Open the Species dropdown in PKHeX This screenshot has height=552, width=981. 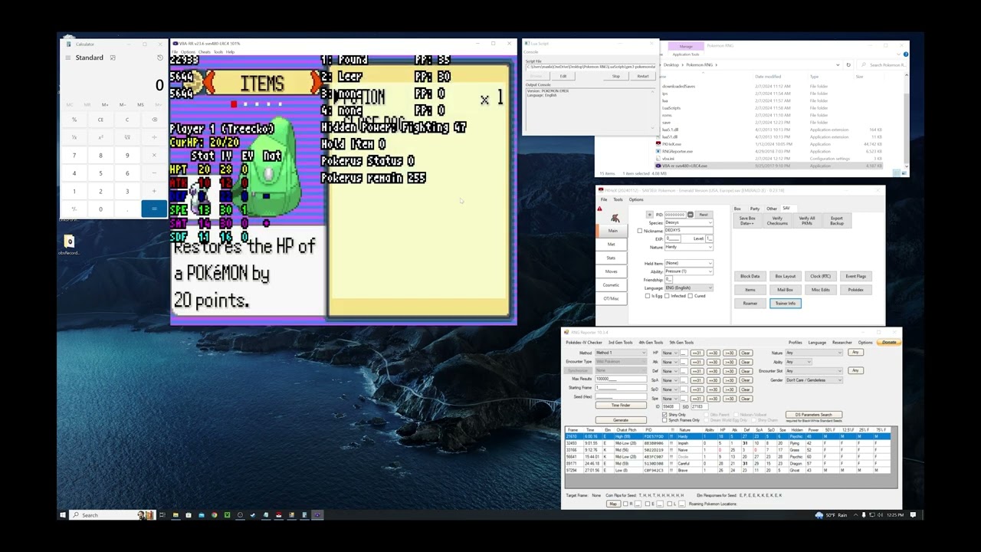[688, 222]
